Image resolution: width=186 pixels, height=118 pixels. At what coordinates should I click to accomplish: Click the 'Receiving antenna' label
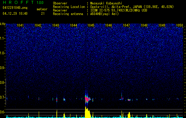point(68,14)
